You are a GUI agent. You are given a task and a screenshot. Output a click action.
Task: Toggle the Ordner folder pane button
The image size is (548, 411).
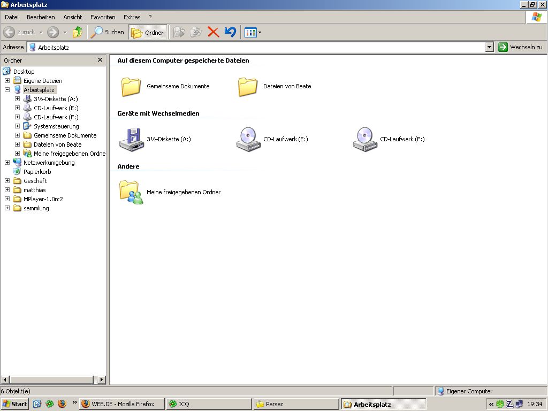[148, 32]
